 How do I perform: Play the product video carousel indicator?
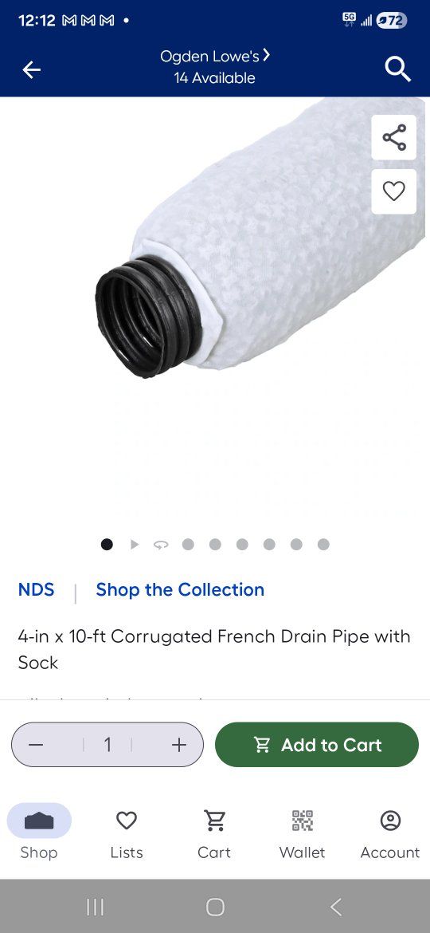(135, 545)
